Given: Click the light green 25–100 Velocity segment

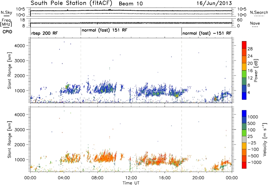Looking at the screenshot, I should (x=244, y=133).
